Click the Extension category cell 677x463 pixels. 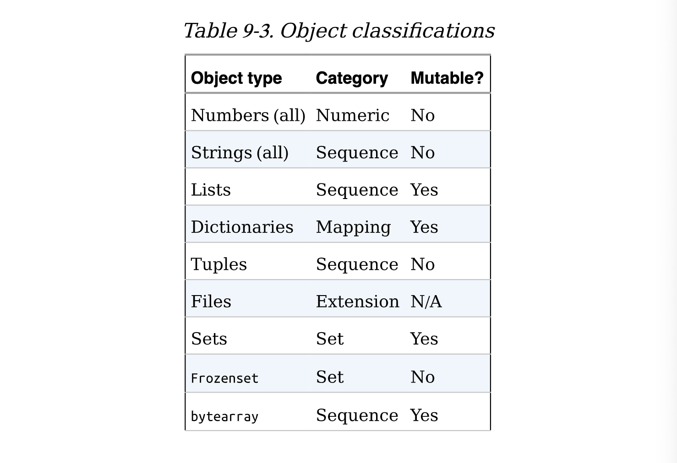click(x=357, y=301)
